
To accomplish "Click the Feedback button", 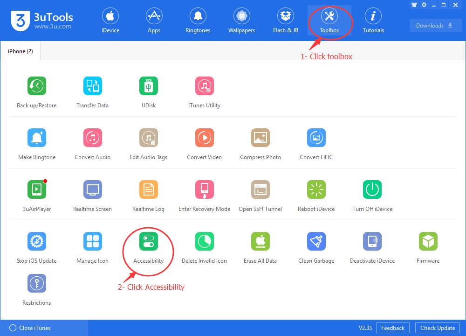I will coord(392,328).
